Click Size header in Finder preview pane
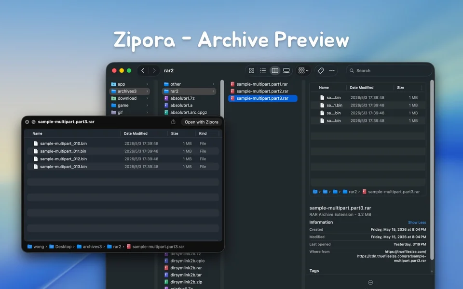This screenshot has width=463, height=289. [x=408, y=88]
